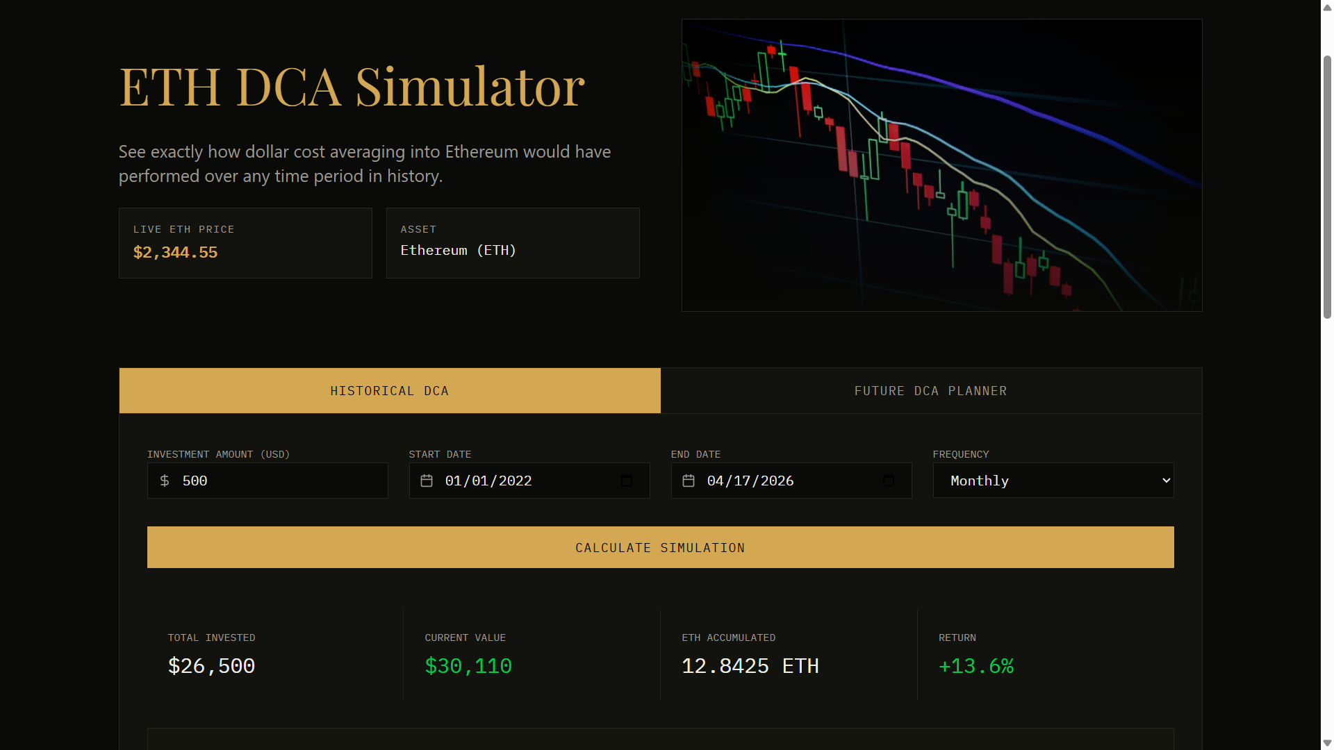
Task: Select the Historical DCA tab
Action: (389, 390)
